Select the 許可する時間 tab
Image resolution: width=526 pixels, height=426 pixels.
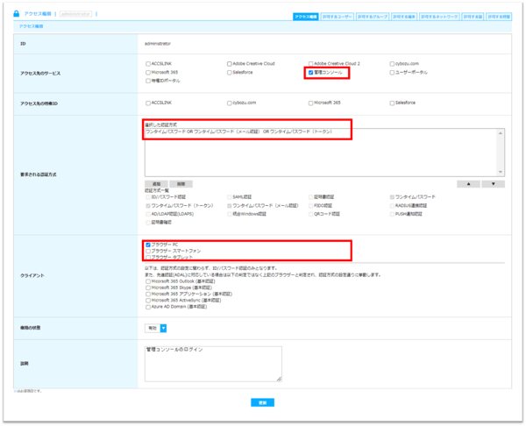coord(499,17)
